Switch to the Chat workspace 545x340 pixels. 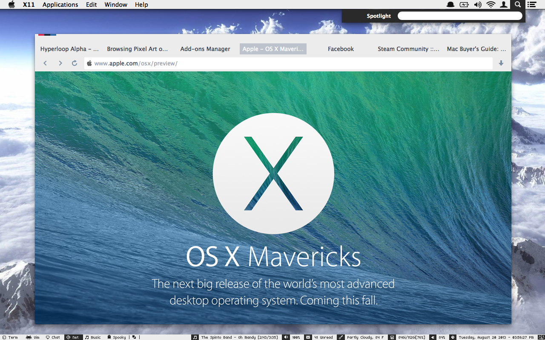[x=53, y=337]
